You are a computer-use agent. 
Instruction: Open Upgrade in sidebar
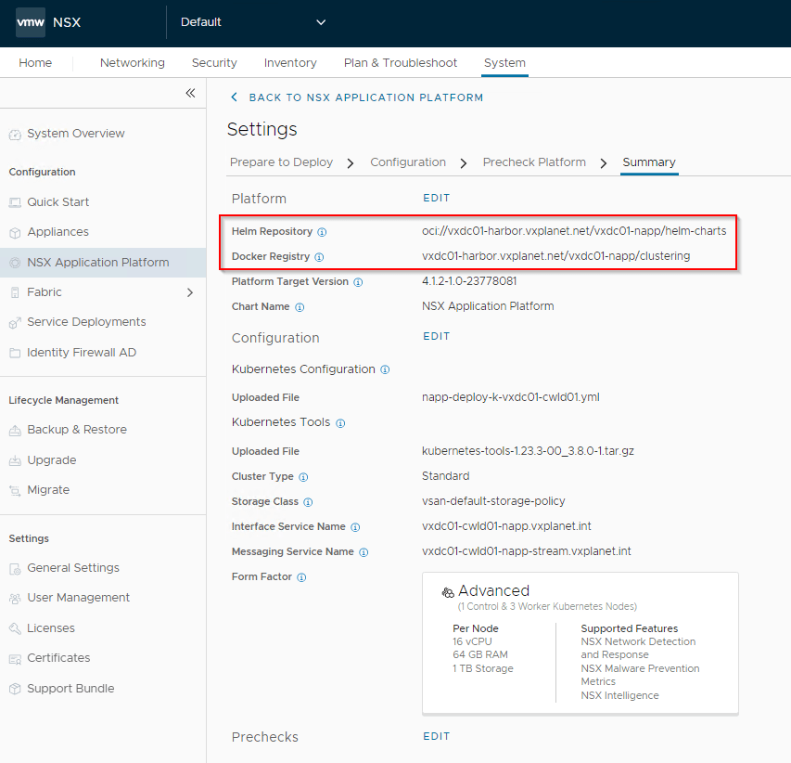pos(51,460)
